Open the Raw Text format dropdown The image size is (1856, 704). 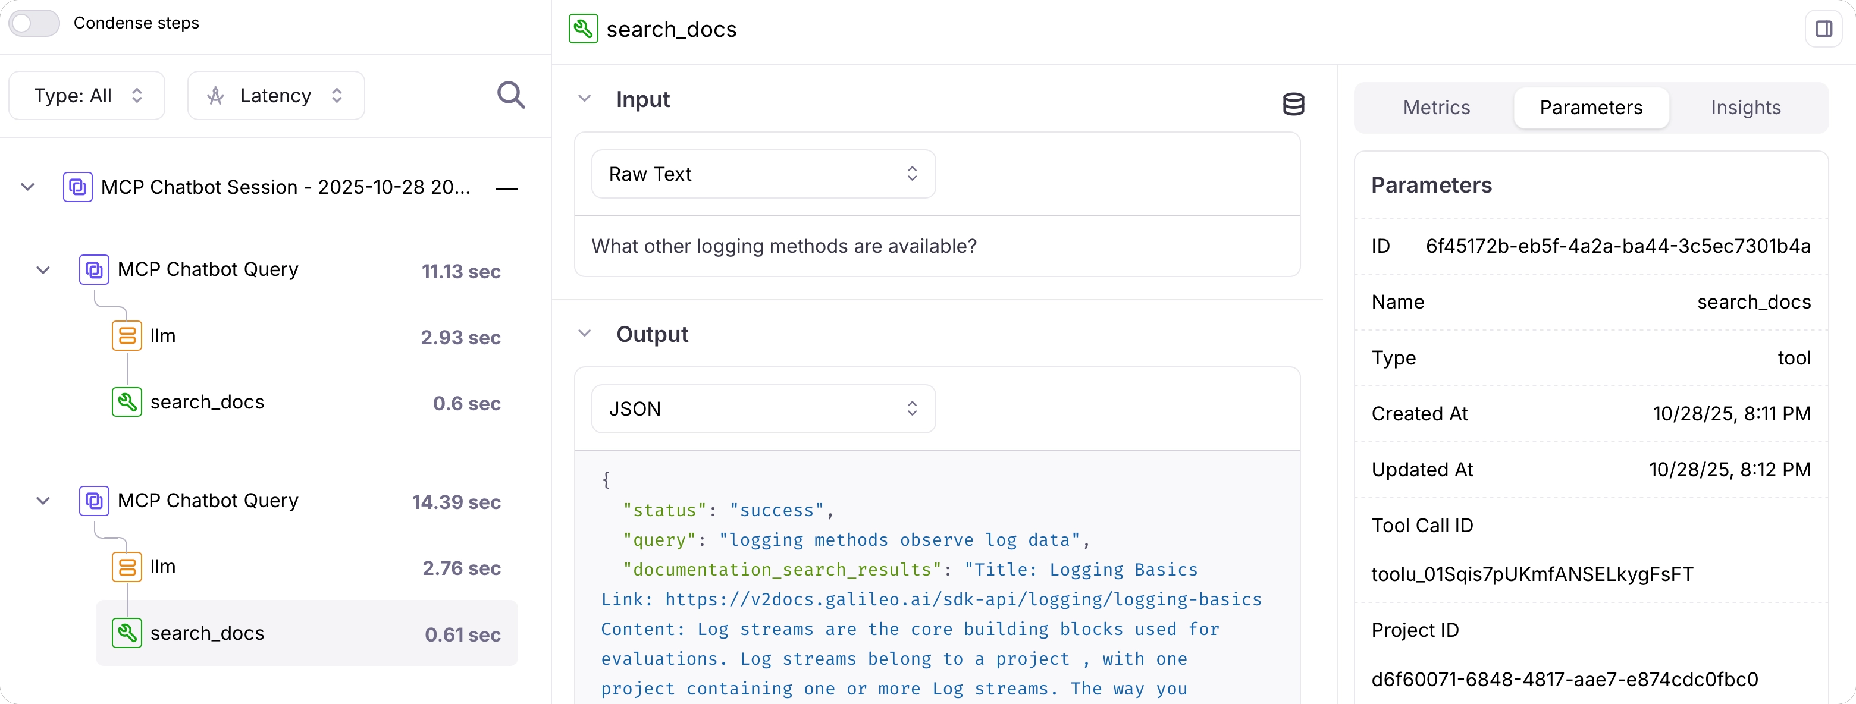(763, 174)
